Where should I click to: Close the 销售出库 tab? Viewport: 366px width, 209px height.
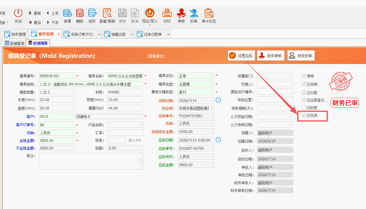click(132, 34)
